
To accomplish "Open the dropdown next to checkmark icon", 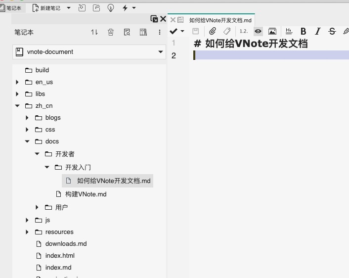I will click(182, 31).
